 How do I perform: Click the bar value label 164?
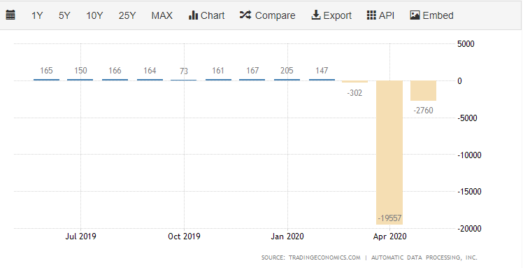click(150, 71)
